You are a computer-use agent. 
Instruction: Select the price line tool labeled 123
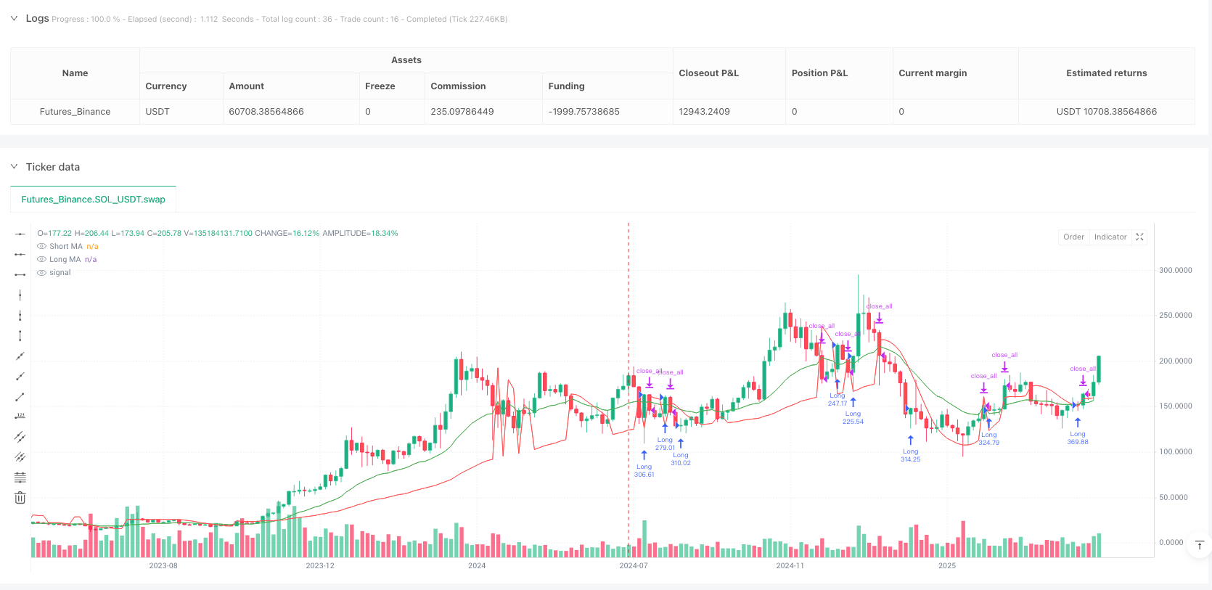click(20, 417)
